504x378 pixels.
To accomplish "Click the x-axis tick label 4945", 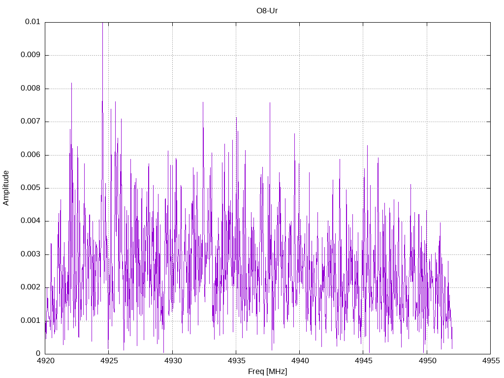I will (364, 361).
